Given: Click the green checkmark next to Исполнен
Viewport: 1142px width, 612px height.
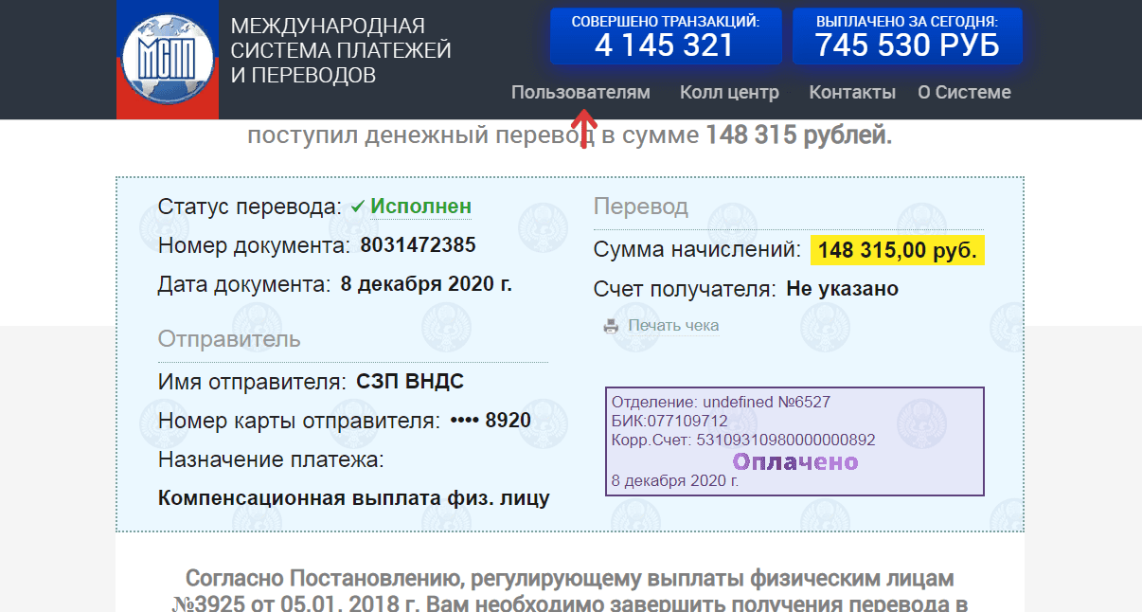Looking at the screenshot, I should tap(357, 207).
